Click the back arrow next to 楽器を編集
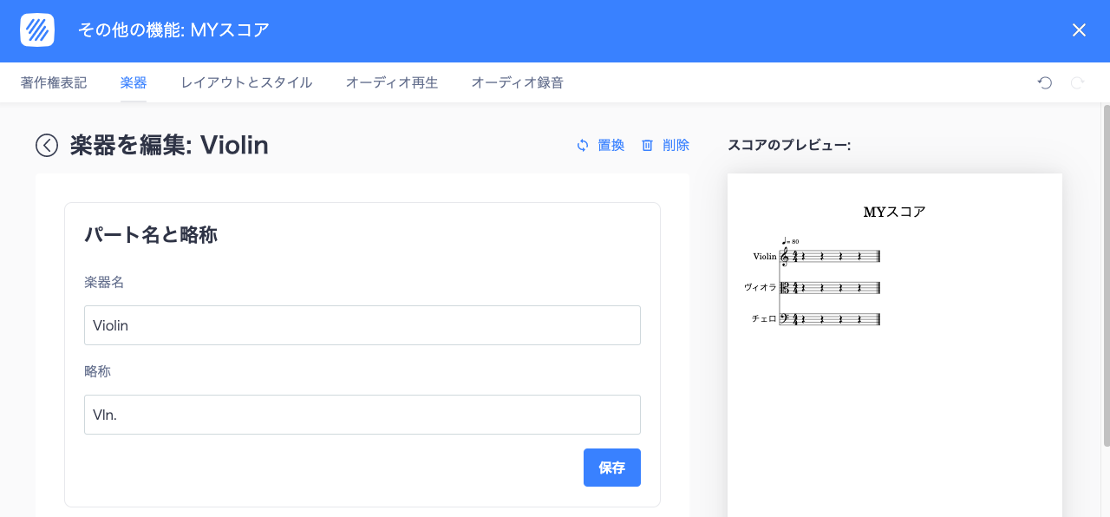The height and width of the screenshot is (517, 1110). (x=45, y=145)
